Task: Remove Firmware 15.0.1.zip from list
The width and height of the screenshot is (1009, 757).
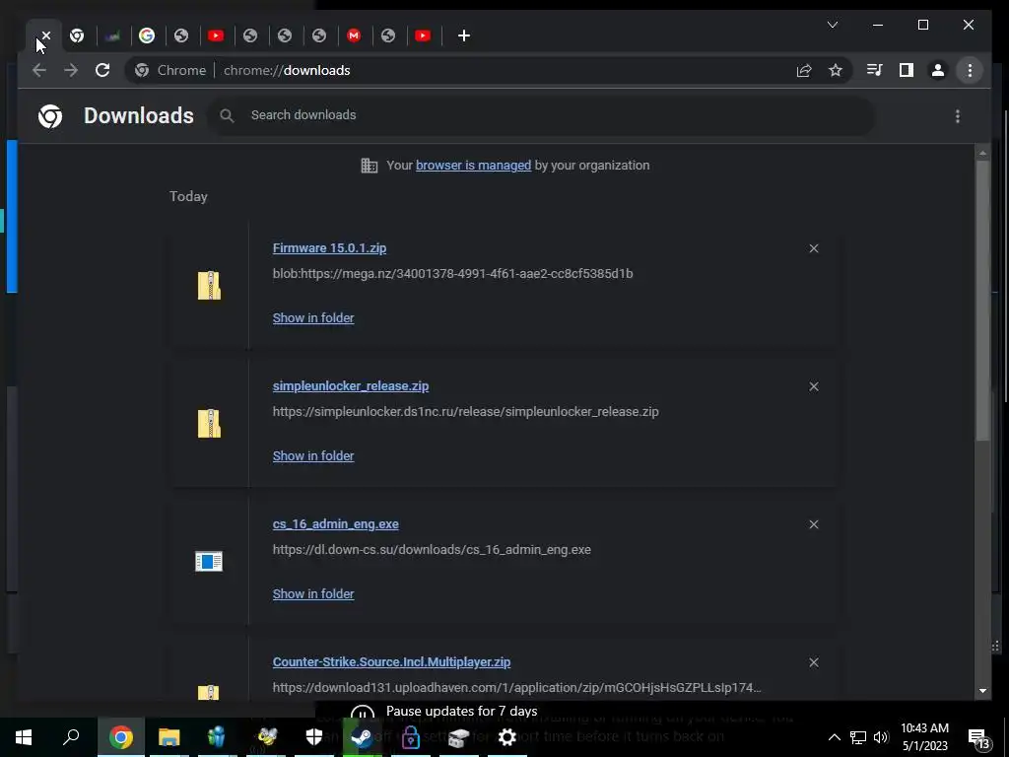Action: 814,248
